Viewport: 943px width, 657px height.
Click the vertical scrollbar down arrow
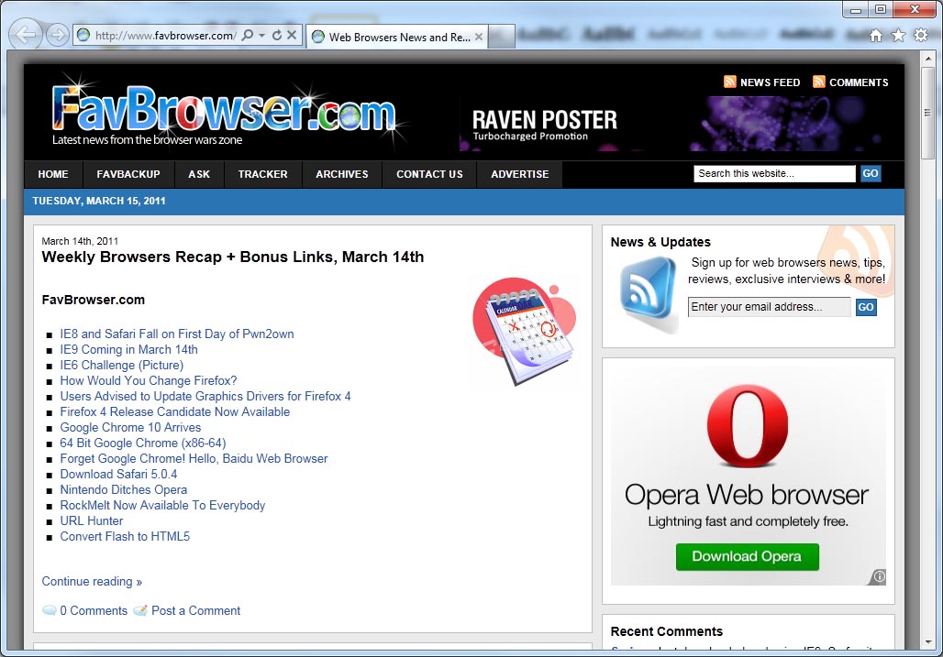coord(928,641)
